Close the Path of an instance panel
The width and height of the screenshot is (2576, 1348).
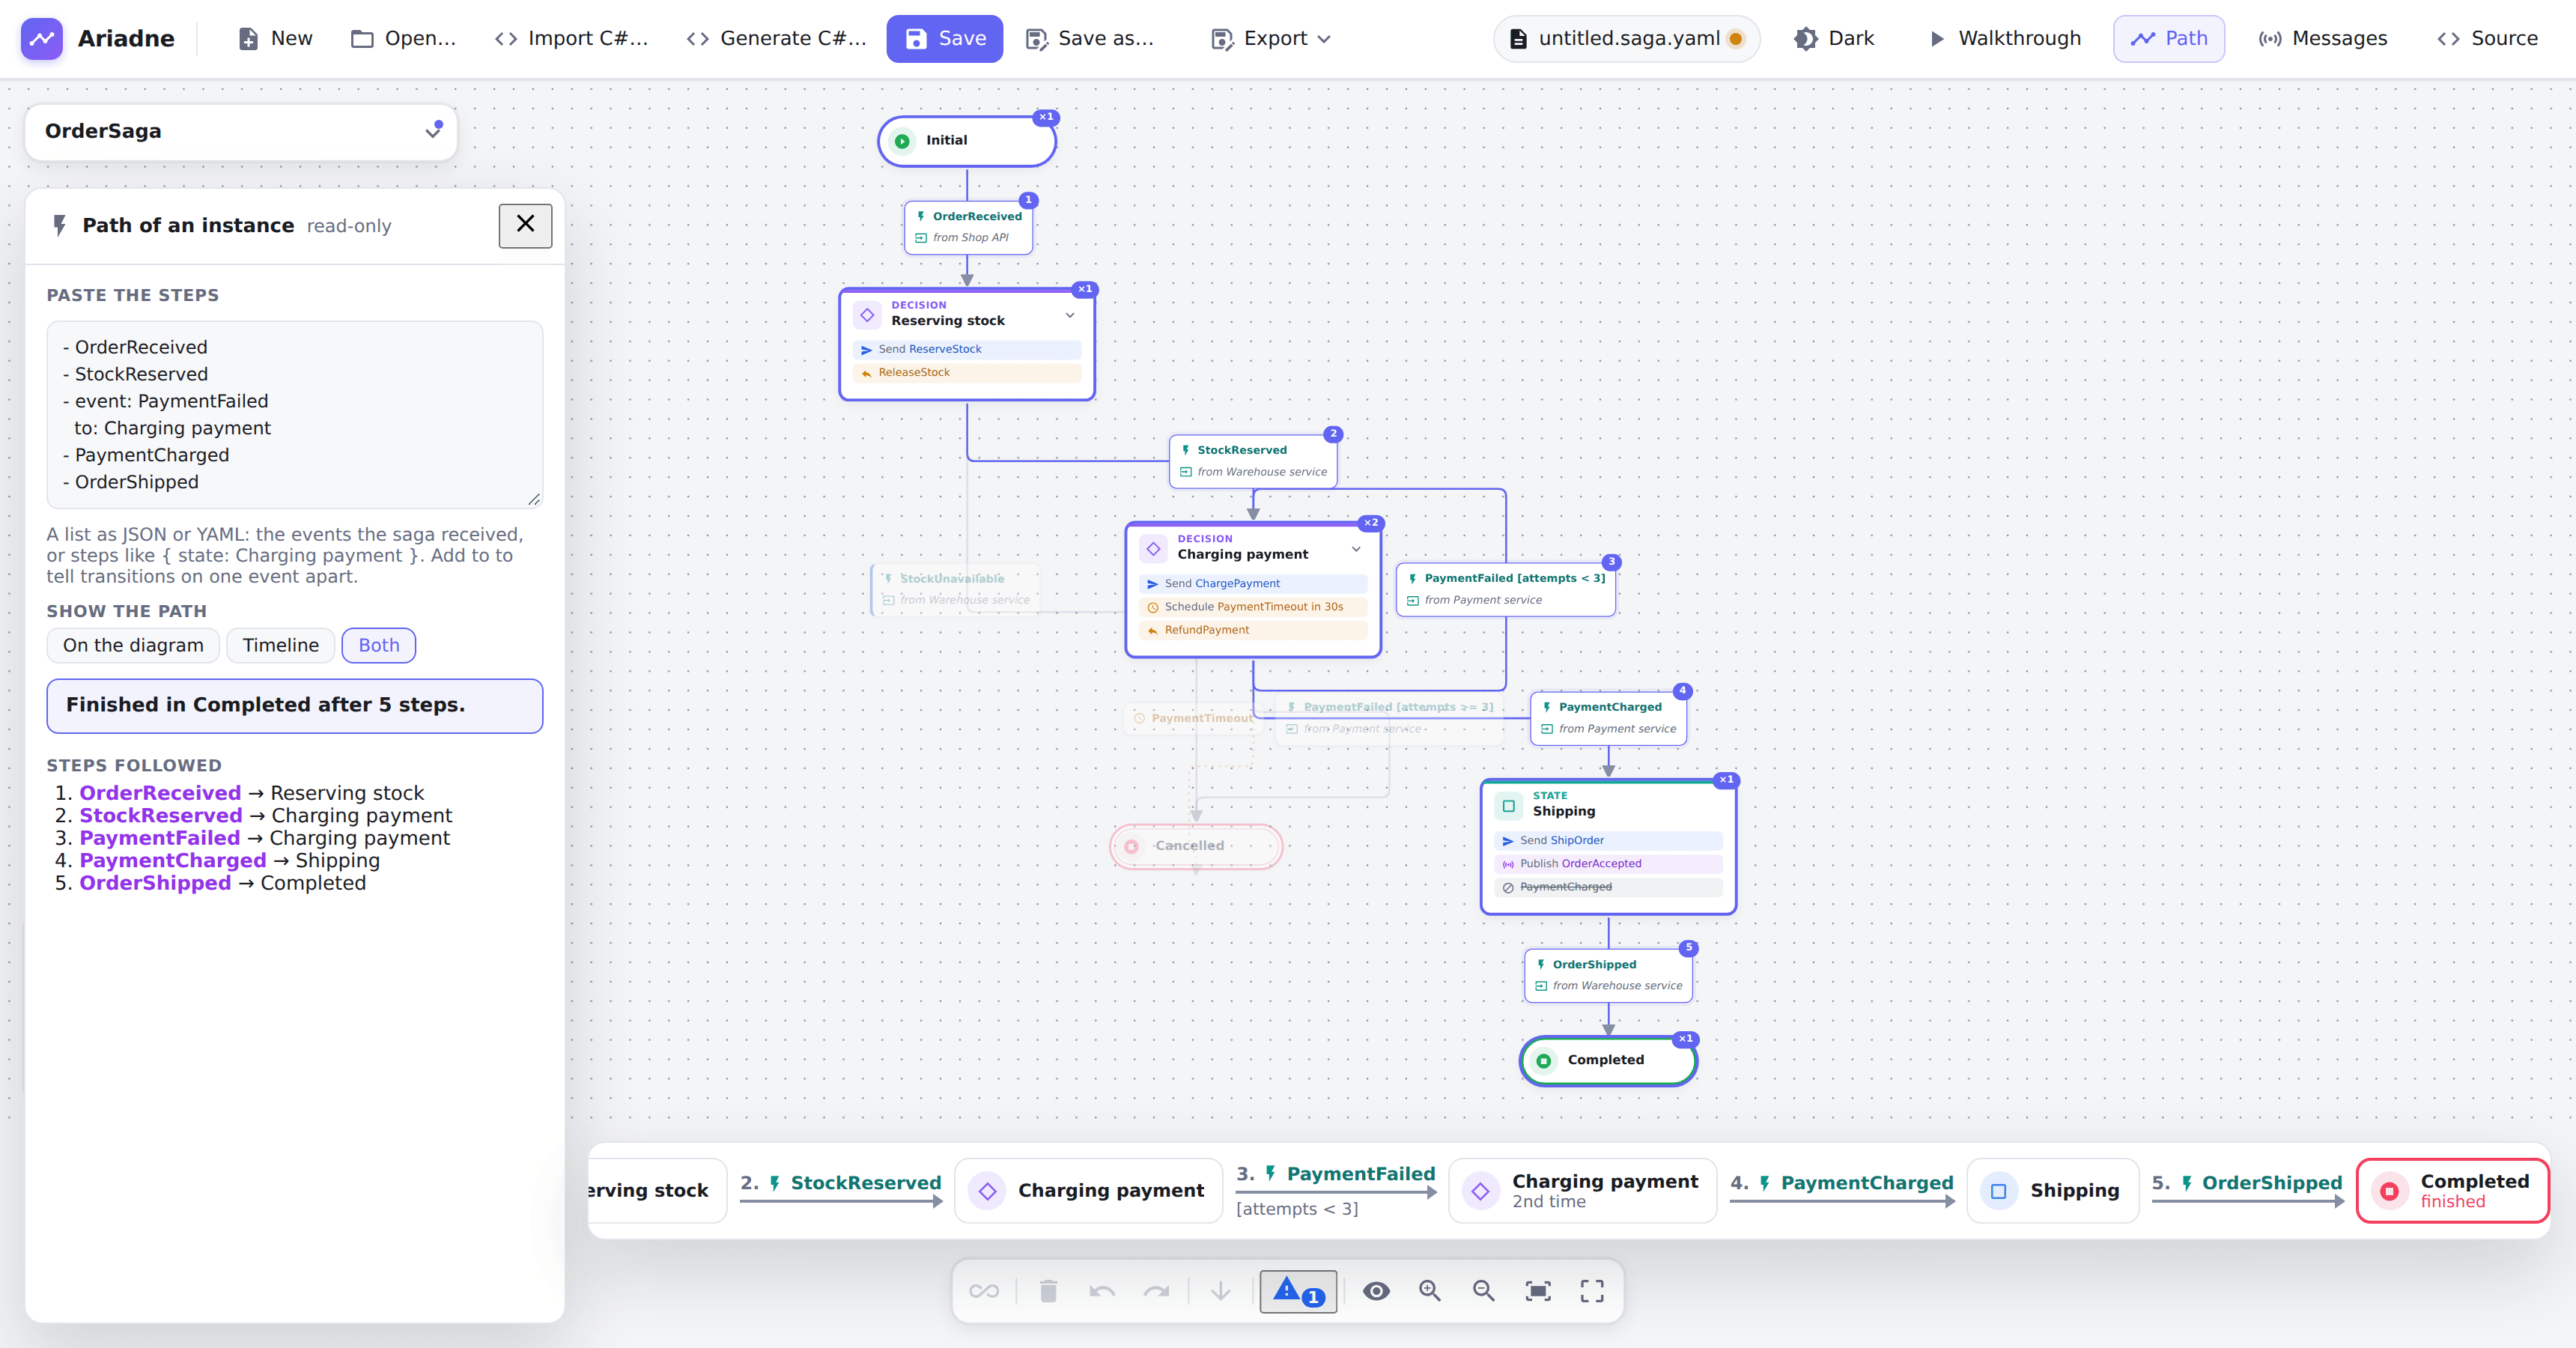pyautogui.click(x=525, y=225)
